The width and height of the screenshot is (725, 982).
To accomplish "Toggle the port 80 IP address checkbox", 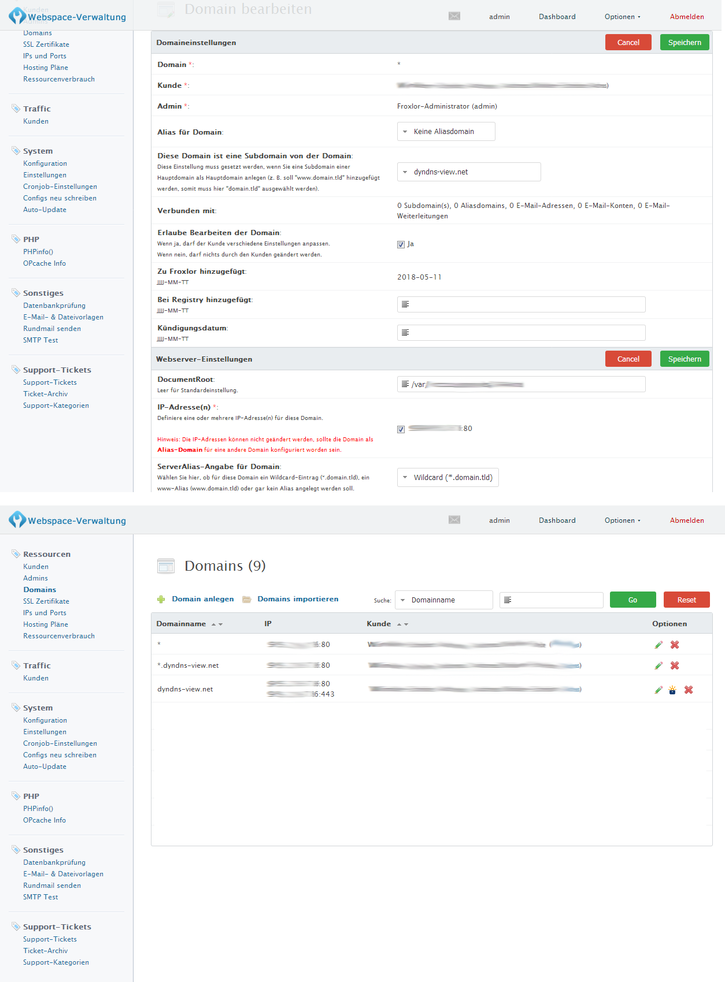I will click(401, 429).
